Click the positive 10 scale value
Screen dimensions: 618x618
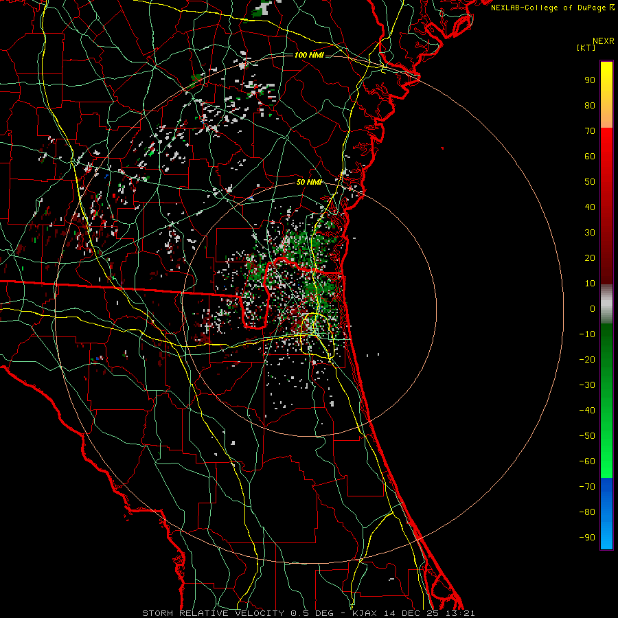(x=590, y=284)
